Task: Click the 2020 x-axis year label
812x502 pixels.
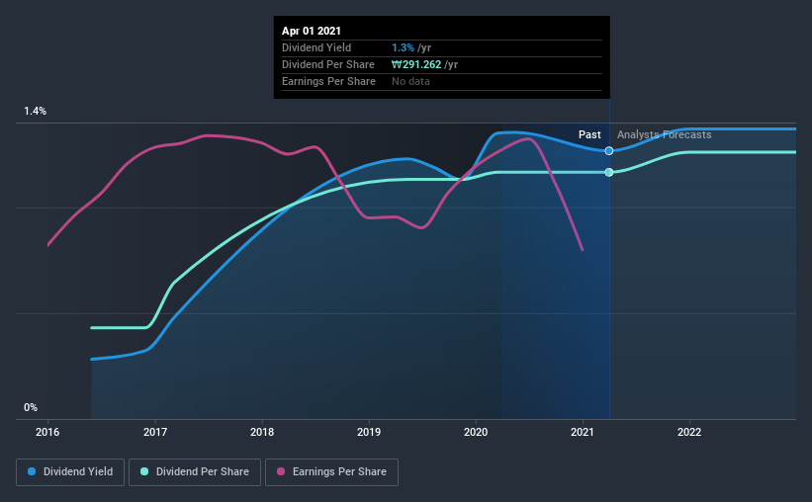Action: (476, 432)
